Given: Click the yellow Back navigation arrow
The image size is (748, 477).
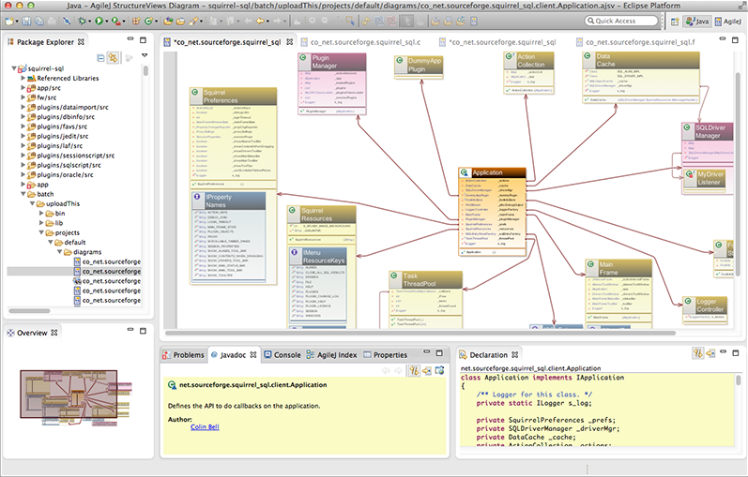Looking at the screenshot, I should coord(260,21).
